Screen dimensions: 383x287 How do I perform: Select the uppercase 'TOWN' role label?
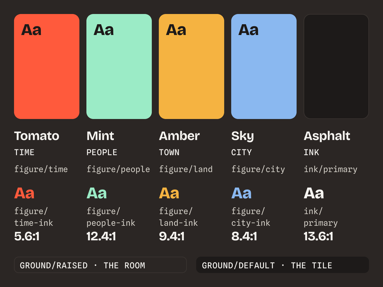click(169, 152)
